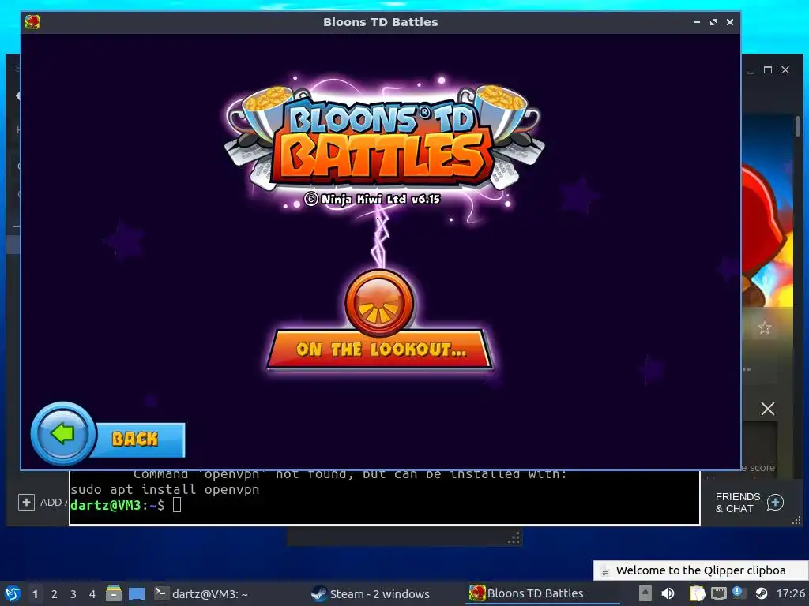This screenshot has width=809, height=606.
Task: Click the network connection tray icon
Action: pyautogui.click(x=719, y=593)
